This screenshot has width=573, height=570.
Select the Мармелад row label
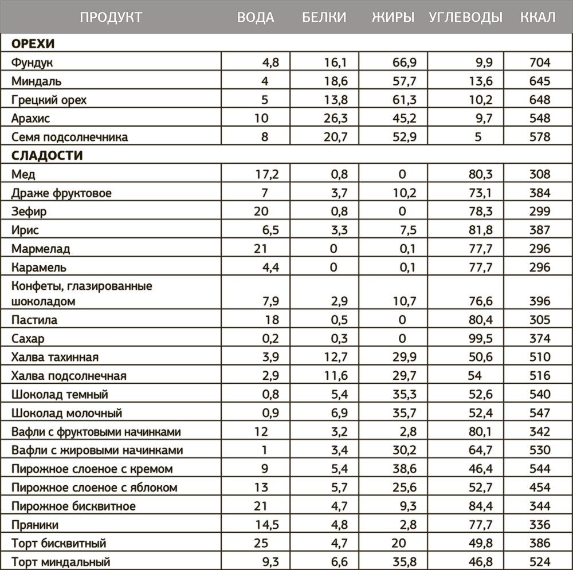point(41,249)
